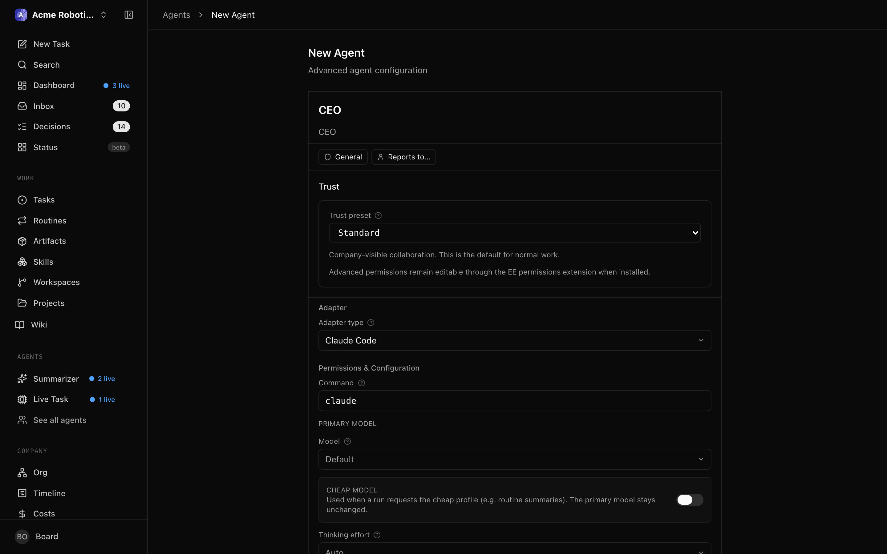Click the Tasks circle icon
The width and height of the screenshot is (887, 554).
point(22,200)
